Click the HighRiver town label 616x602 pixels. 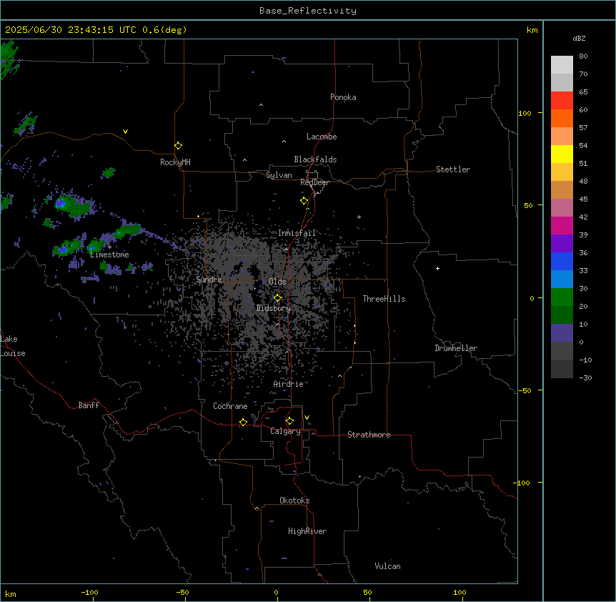click(307, 531)
